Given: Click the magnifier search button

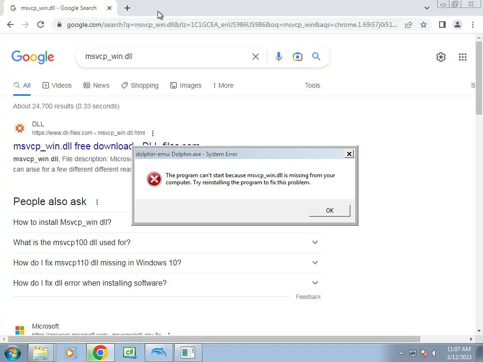Looking at the screenshot, I should [x=316, y=57].
